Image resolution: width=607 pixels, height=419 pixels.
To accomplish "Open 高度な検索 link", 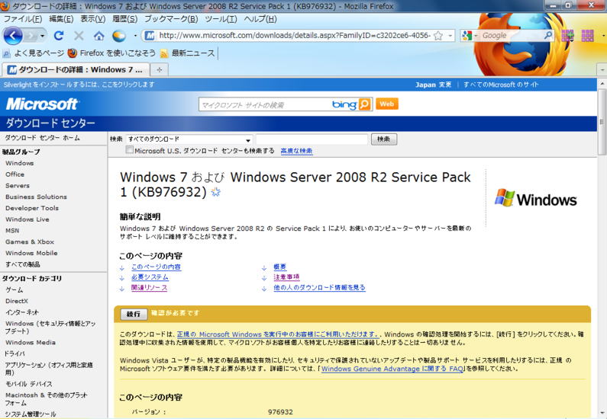I will click(296, 151).
